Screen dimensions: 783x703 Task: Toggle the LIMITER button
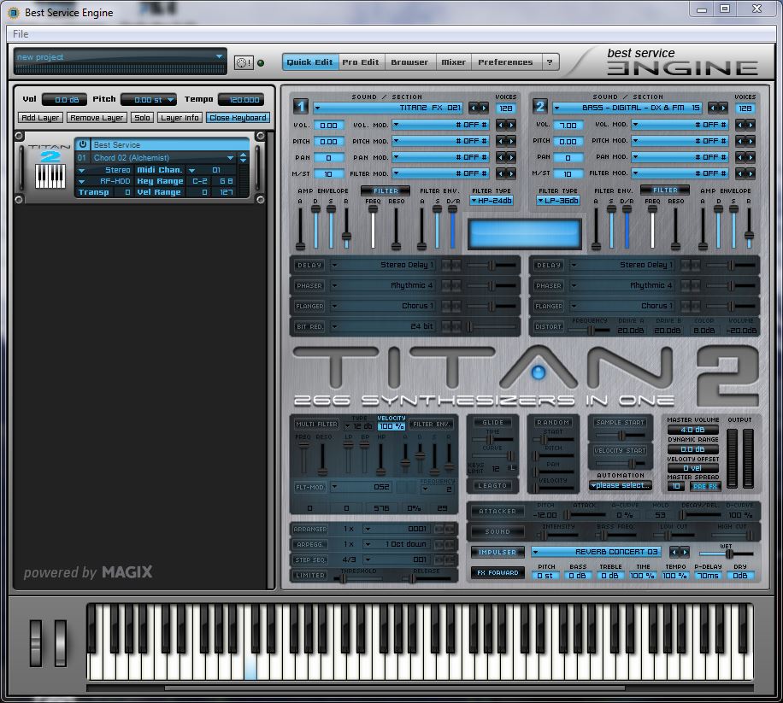(x=310, y=575)
